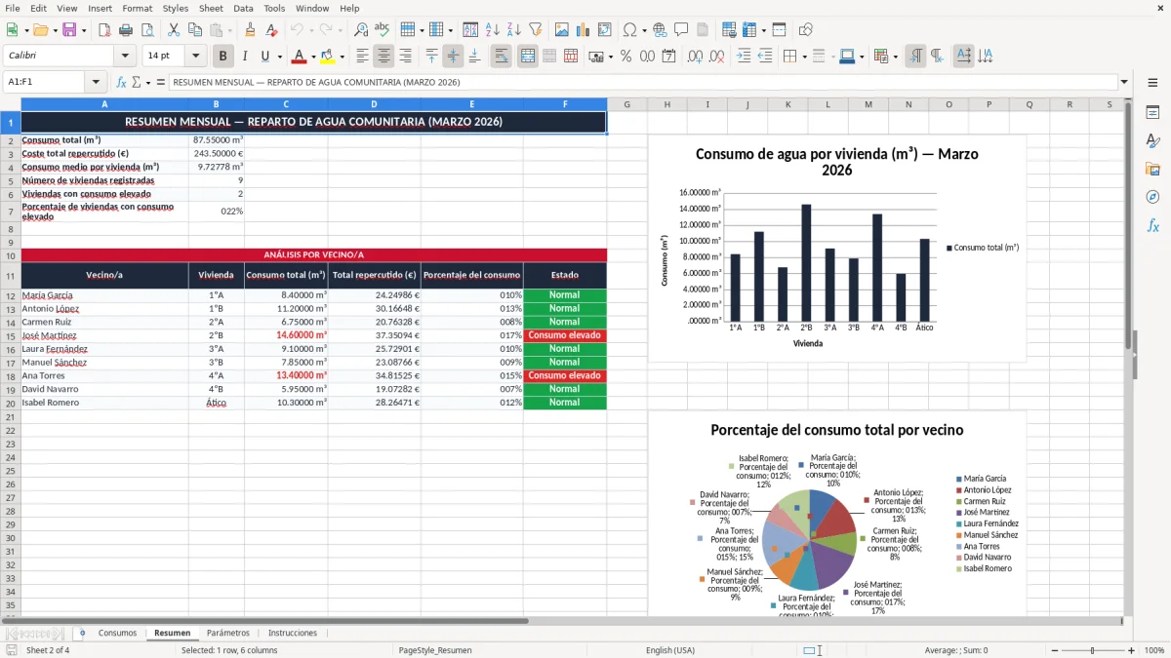Screen dimensions: 1171x658
Task: Click the Print icon
Action: point(128,30)
